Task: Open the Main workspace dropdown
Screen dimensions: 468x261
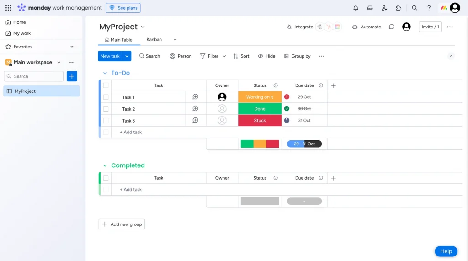Action: click(x=59, y=62)
